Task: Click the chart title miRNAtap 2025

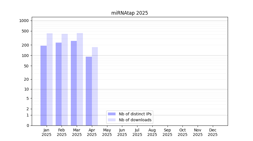Action: coord(130,13)
